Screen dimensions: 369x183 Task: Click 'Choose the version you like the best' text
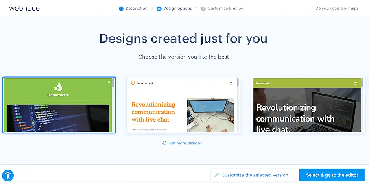coord(183,57)
